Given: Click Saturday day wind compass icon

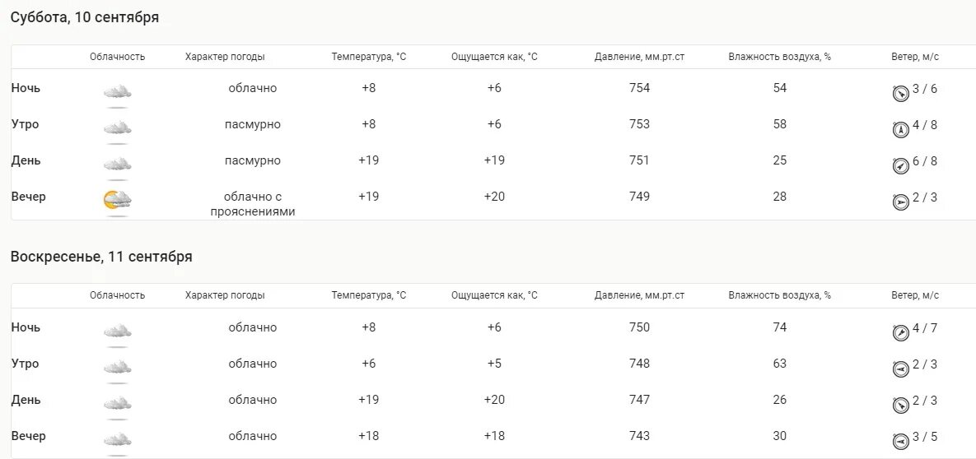Looking at the screenshot, I should click(901, 166).
